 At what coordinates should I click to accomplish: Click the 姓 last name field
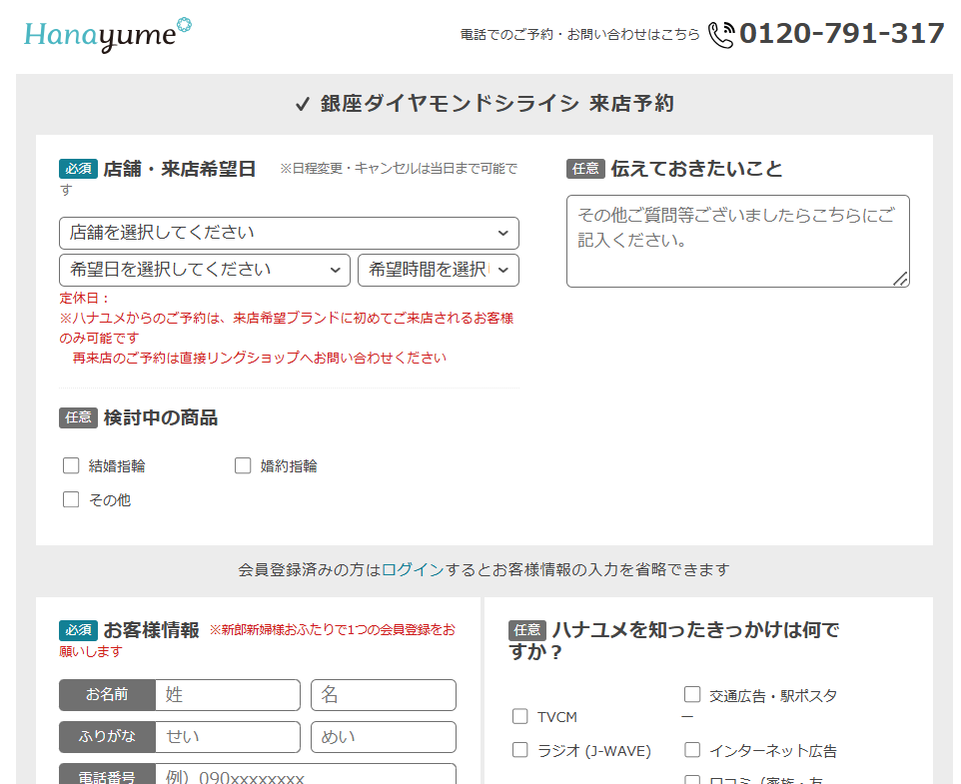coord(227,695)
